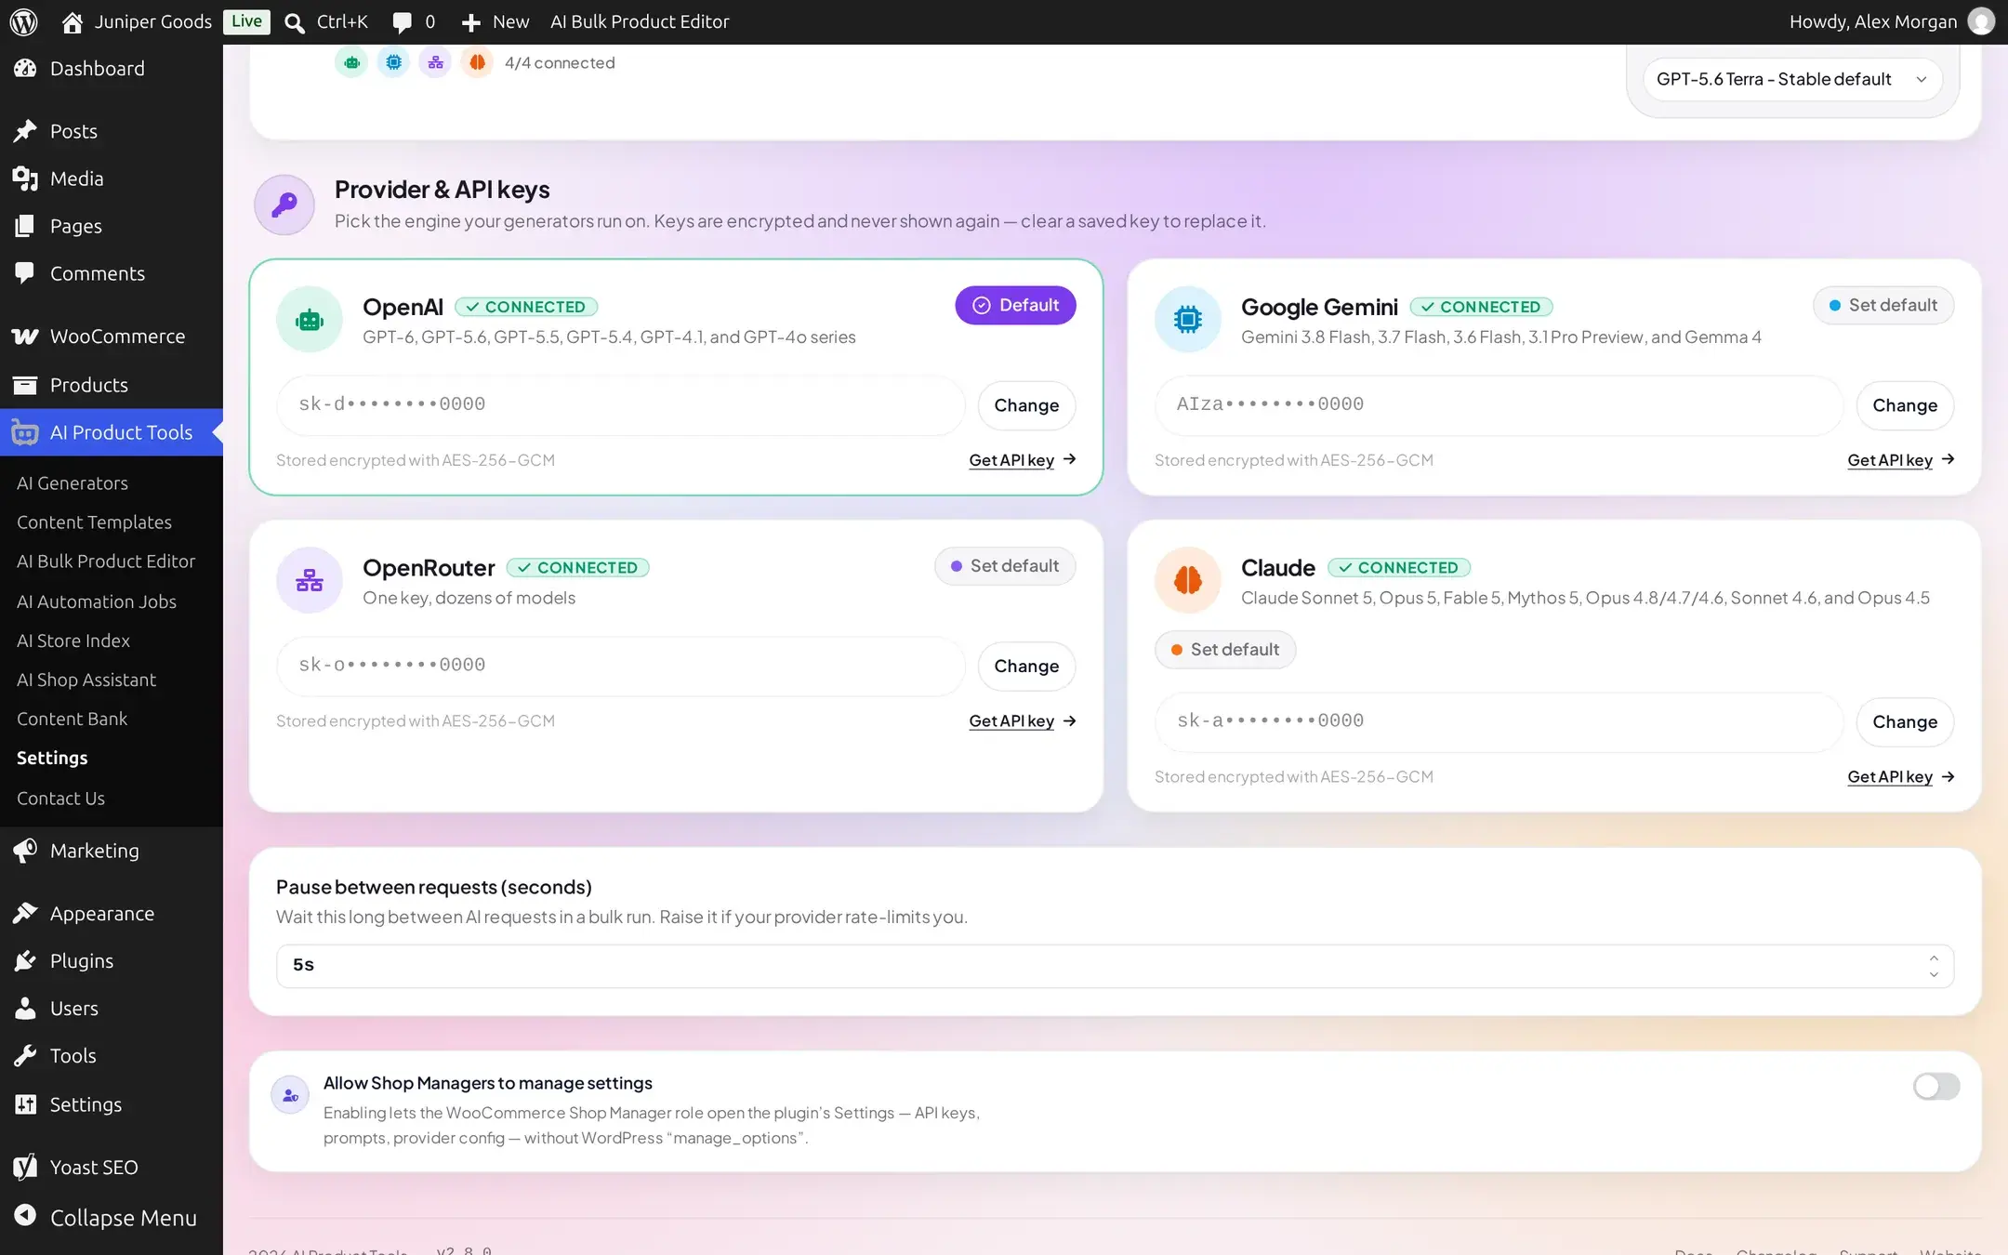
Task: Click the pause between requests input
Action: [x=1115, y=966]
